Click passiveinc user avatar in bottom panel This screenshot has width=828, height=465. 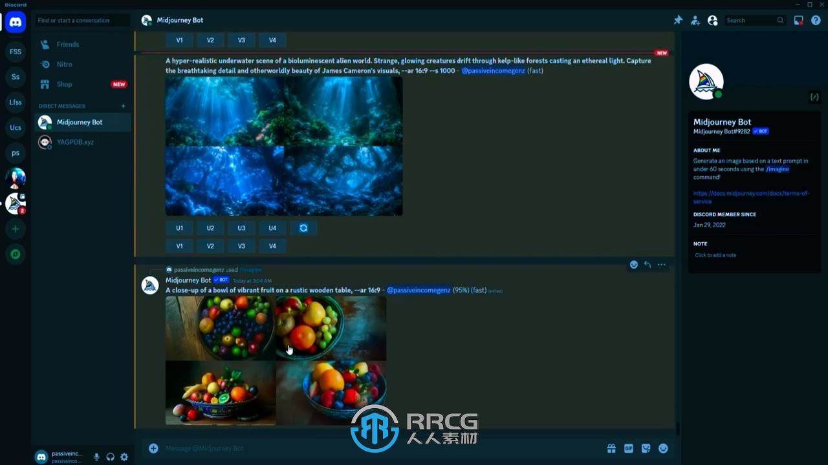[41, 457]
